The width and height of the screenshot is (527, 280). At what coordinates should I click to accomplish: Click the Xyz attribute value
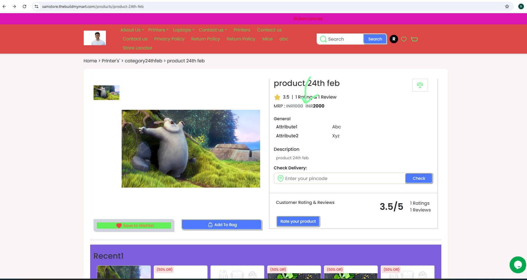pos(336,136)
